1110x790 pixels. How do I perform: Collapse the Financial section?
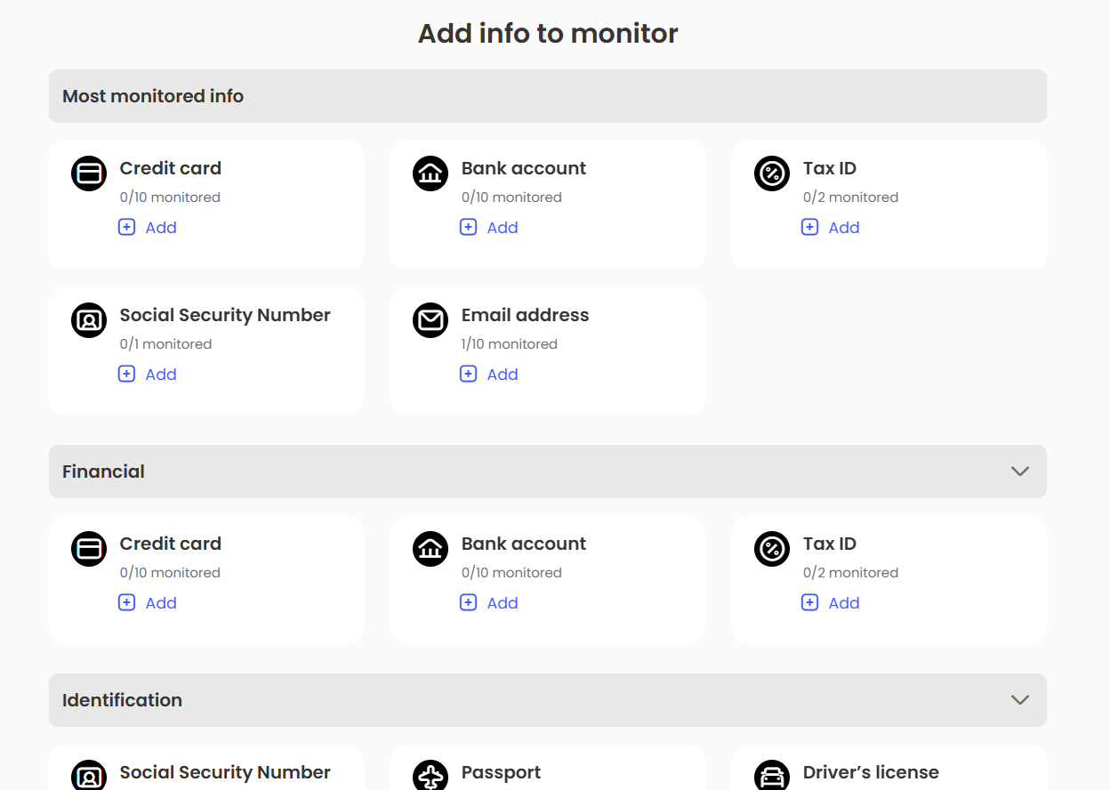click(x=1019, y=472)
